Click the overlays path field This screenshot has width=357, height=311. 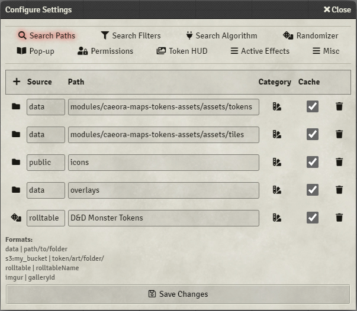[x=163, y=190]
